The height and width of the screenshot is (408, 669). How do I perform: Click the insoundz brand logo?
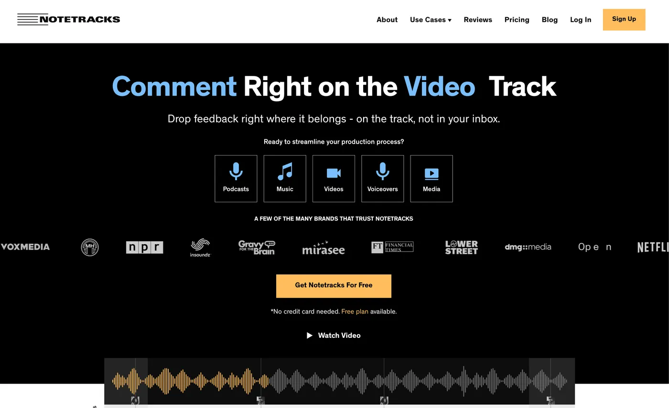[200, 247]
